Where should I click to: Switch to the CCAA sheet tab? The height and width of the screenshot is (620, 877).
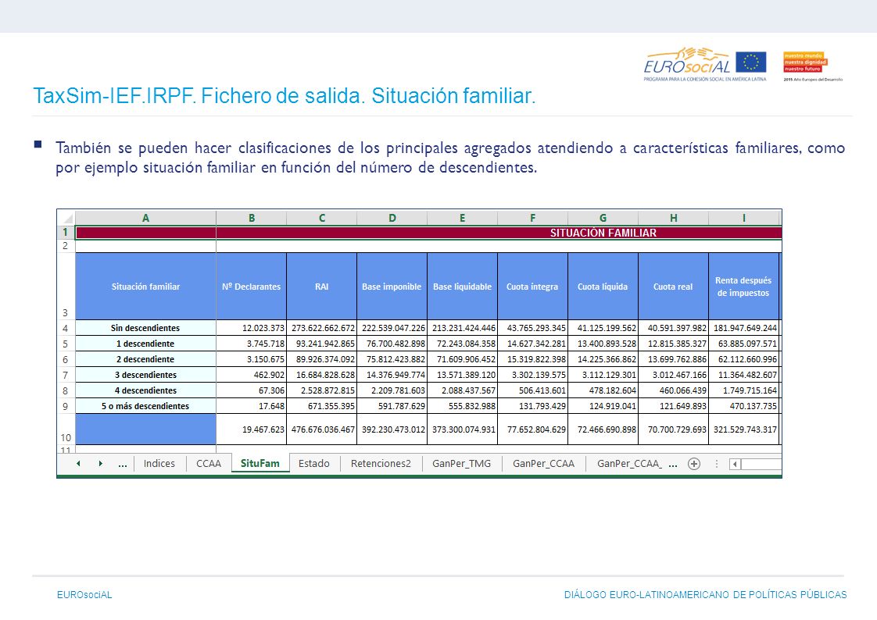coord(209,464)
